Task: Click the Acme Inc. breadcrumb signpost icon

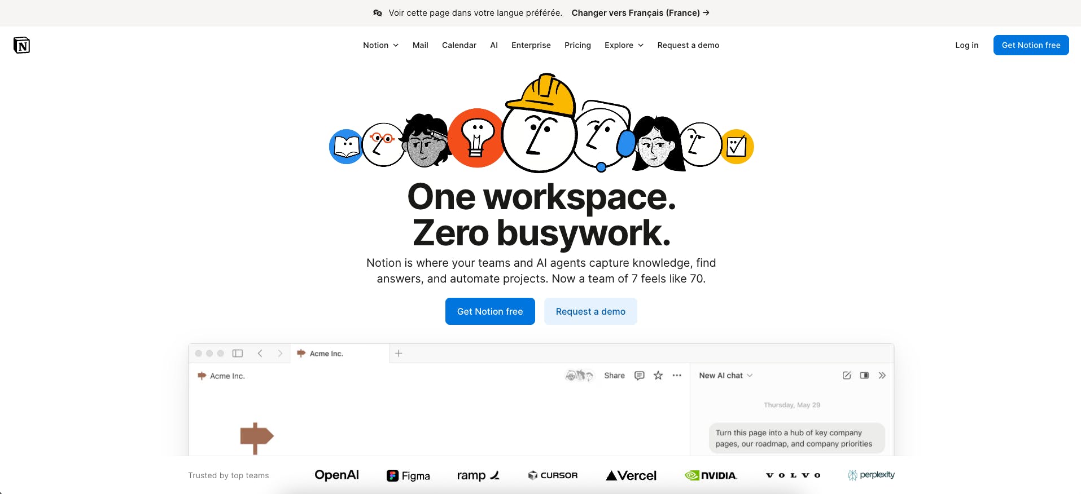Action: pos(202,376)
